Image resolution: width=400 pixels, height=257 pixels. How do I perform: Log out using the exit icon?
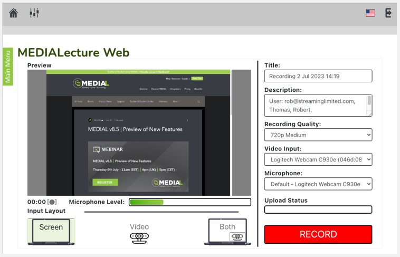tap(388, 13)
